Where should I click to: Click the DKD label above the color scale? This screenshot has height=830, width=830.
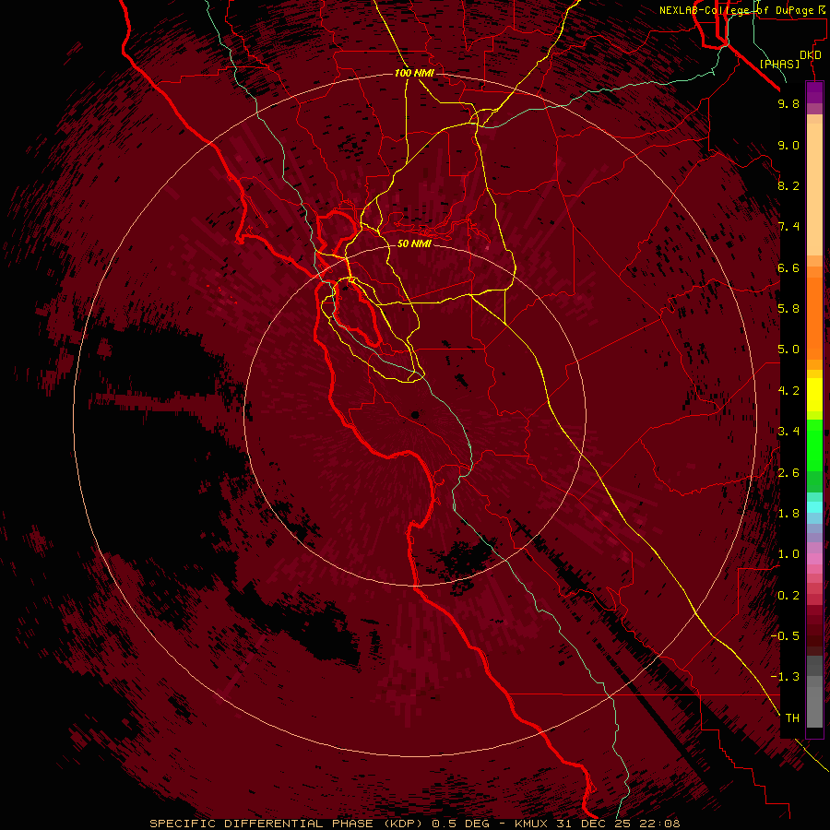coord(811,55)
